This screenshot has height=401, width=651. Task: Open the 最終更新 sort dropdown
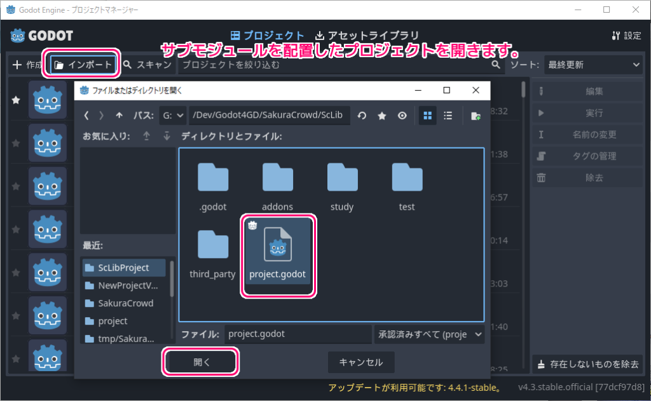(x=593, y=65)
